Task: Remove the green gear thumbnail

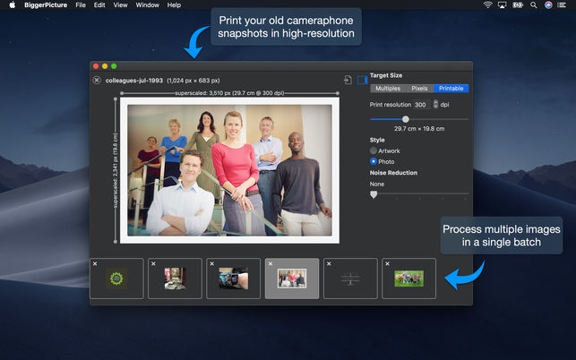Action: pos(95,264)
